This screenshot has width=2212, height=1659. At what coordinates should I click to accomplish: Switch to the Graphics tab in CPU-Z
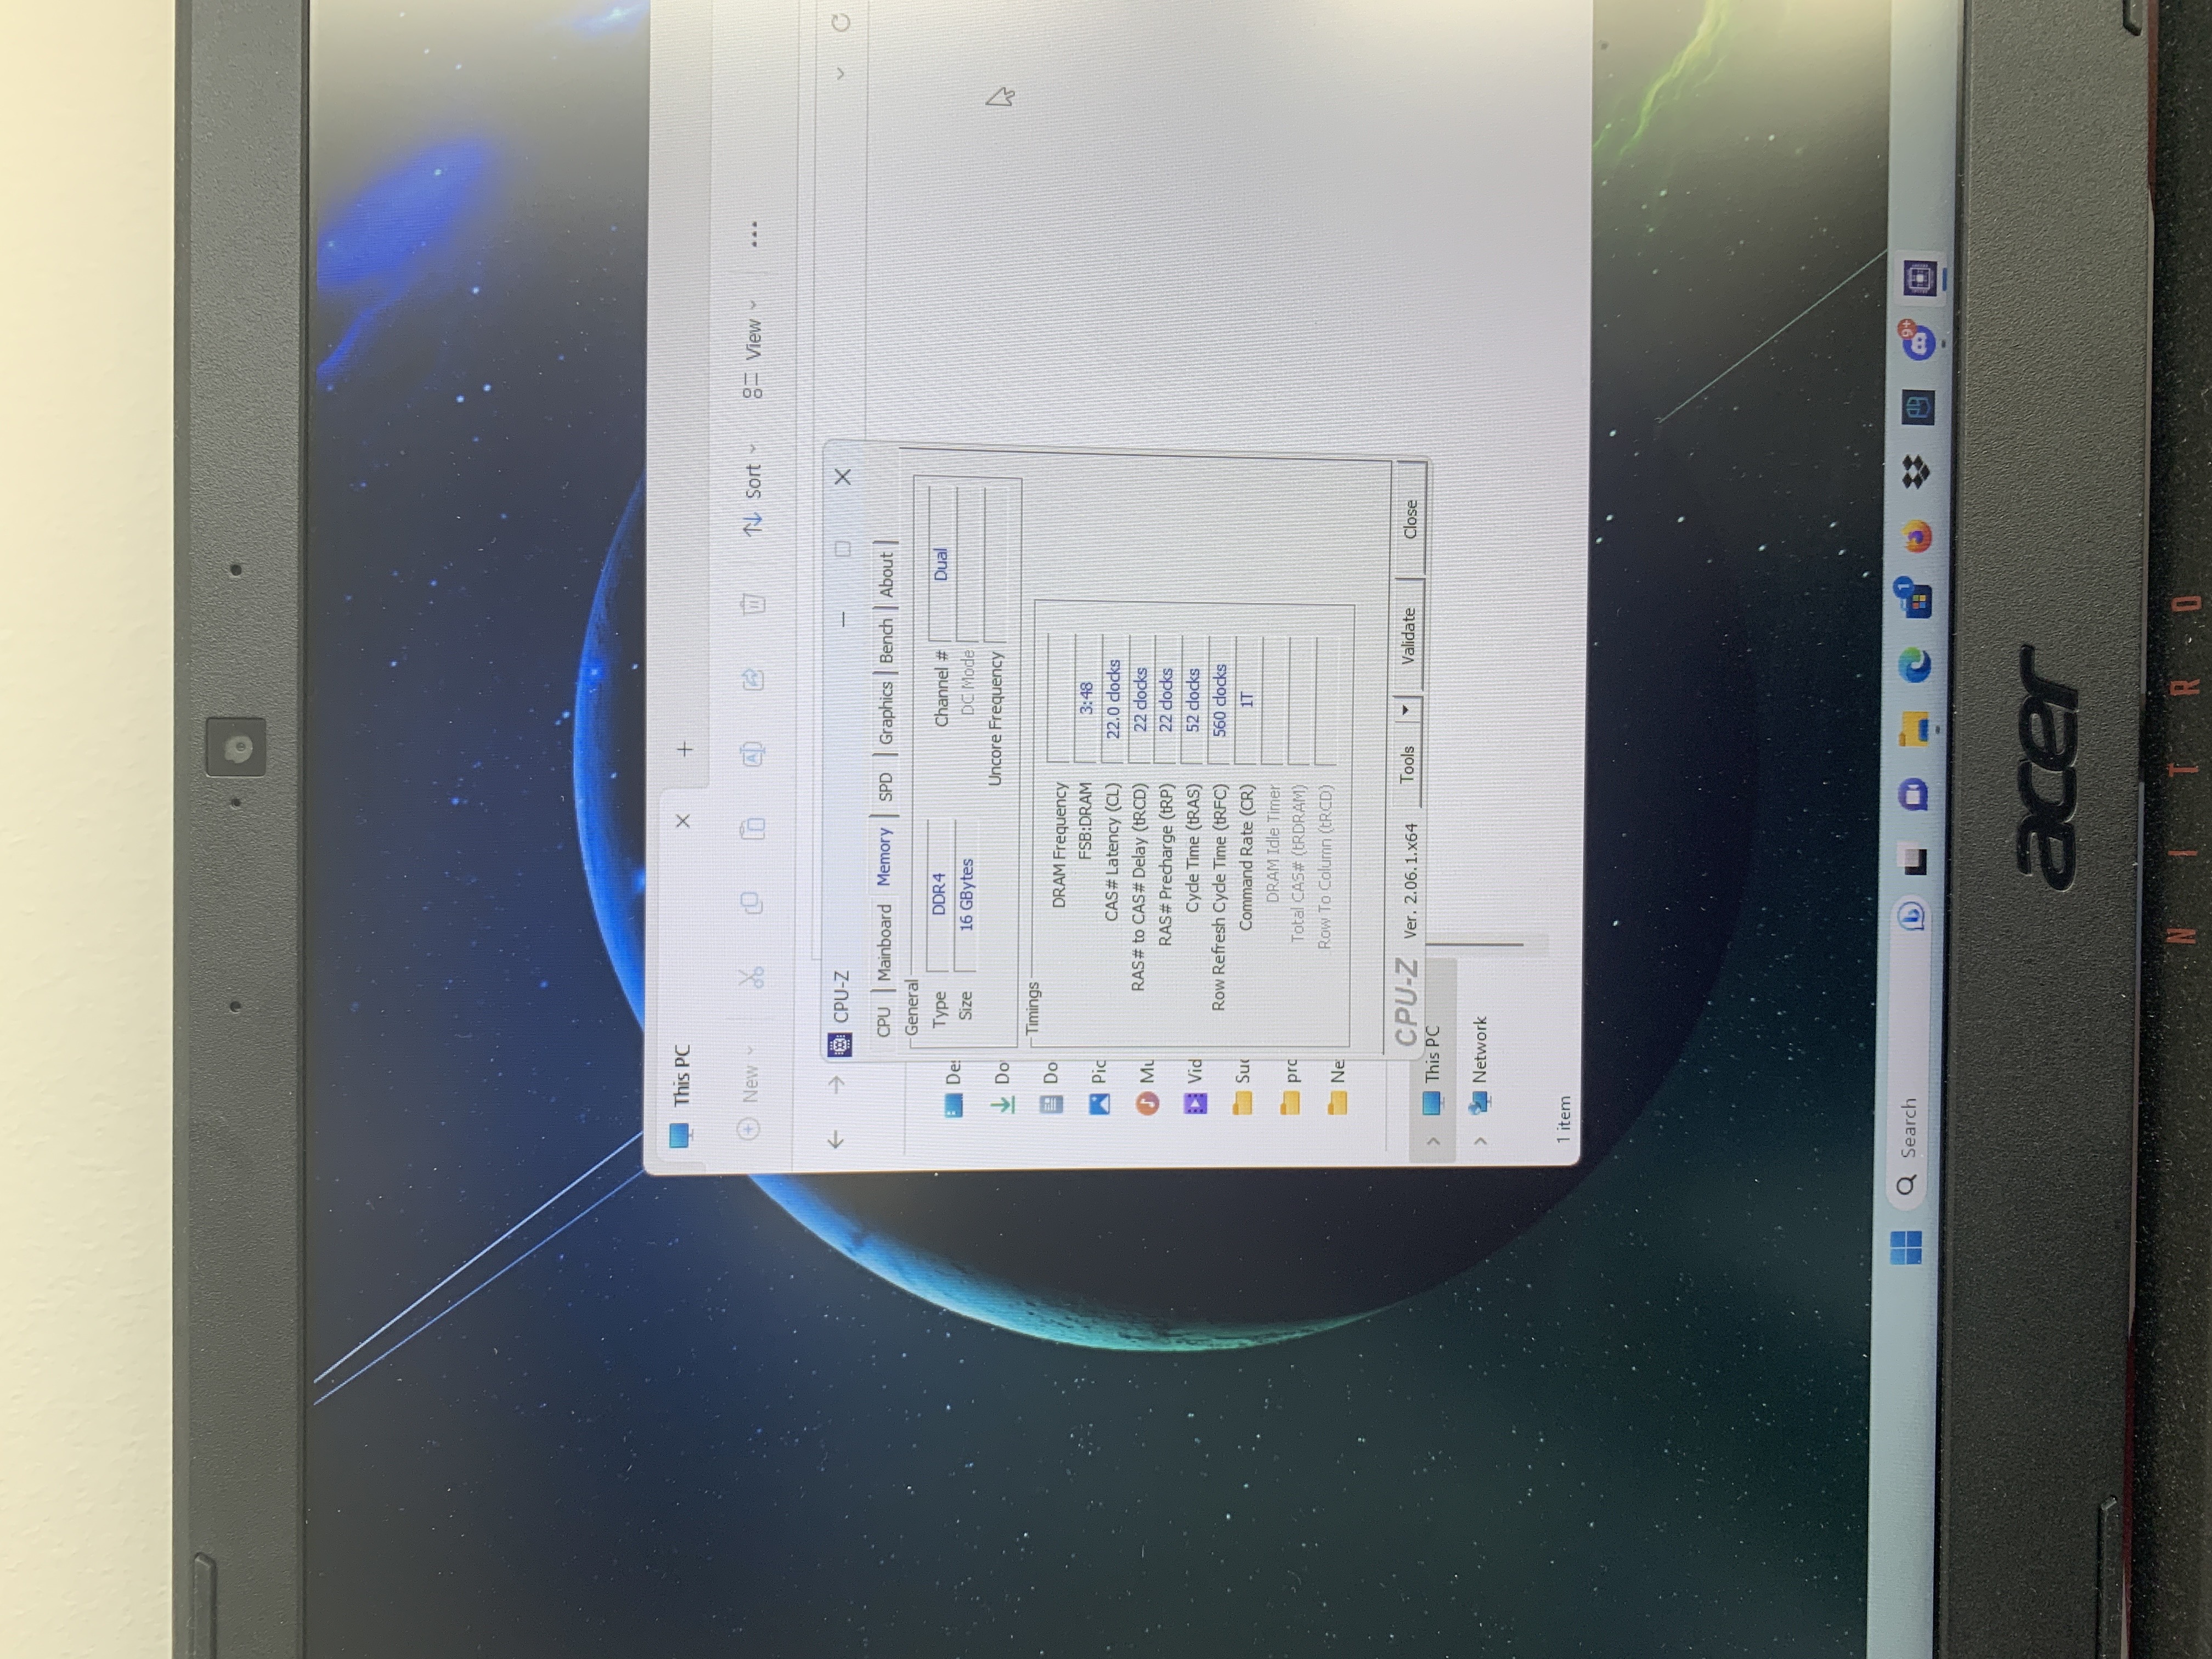[886, 712]
